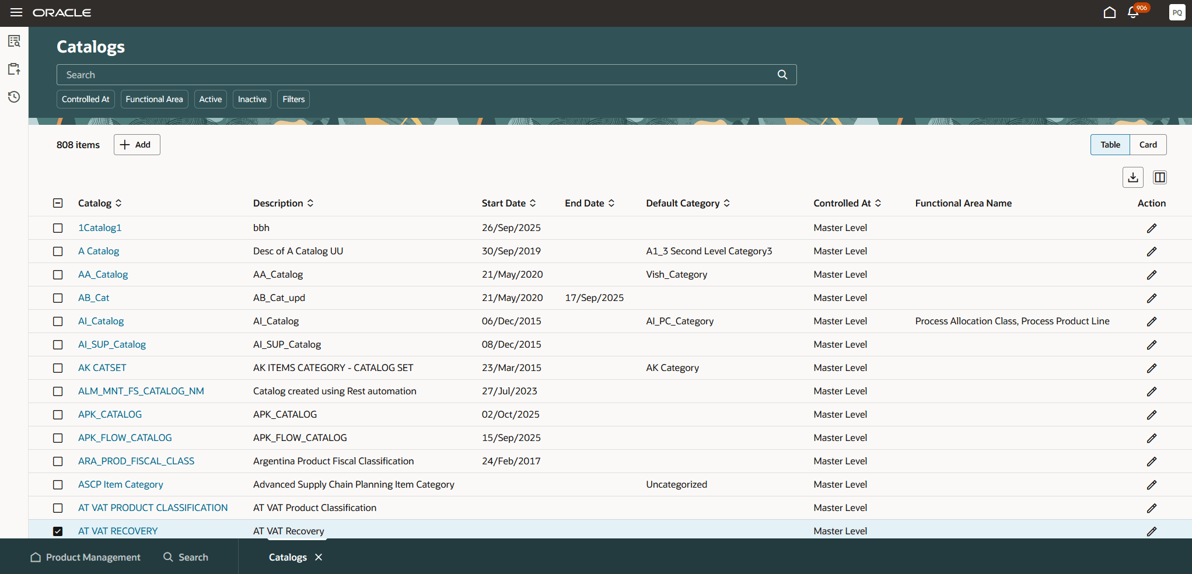The width and height of the screenshot is (1192, 574).
Task: Toggle the select-all checkbox in the header
Action: coord(58,203)
